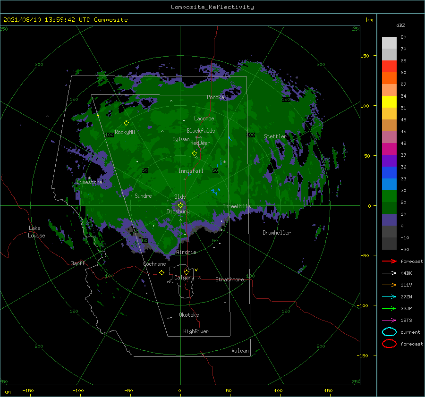Click the yellow 150 tick on right axis

tap(365, 56)
